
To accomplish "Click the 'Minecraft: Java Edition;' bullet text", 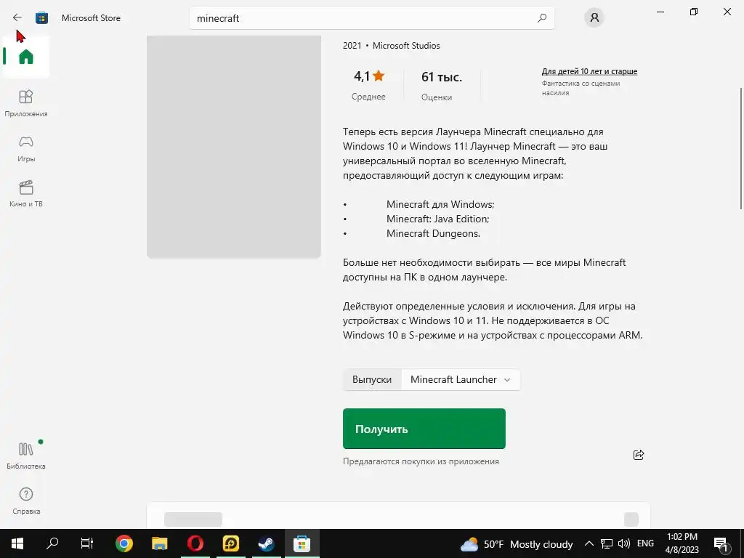I will [x=437, y=219].
